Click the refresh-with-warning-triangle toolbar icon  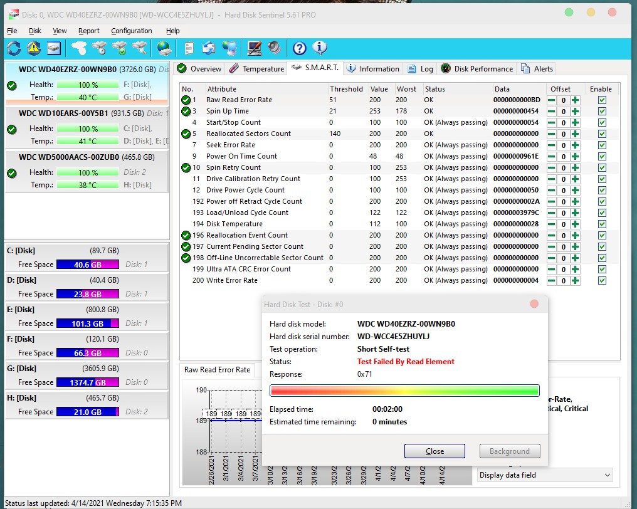[x=34, y=48]
